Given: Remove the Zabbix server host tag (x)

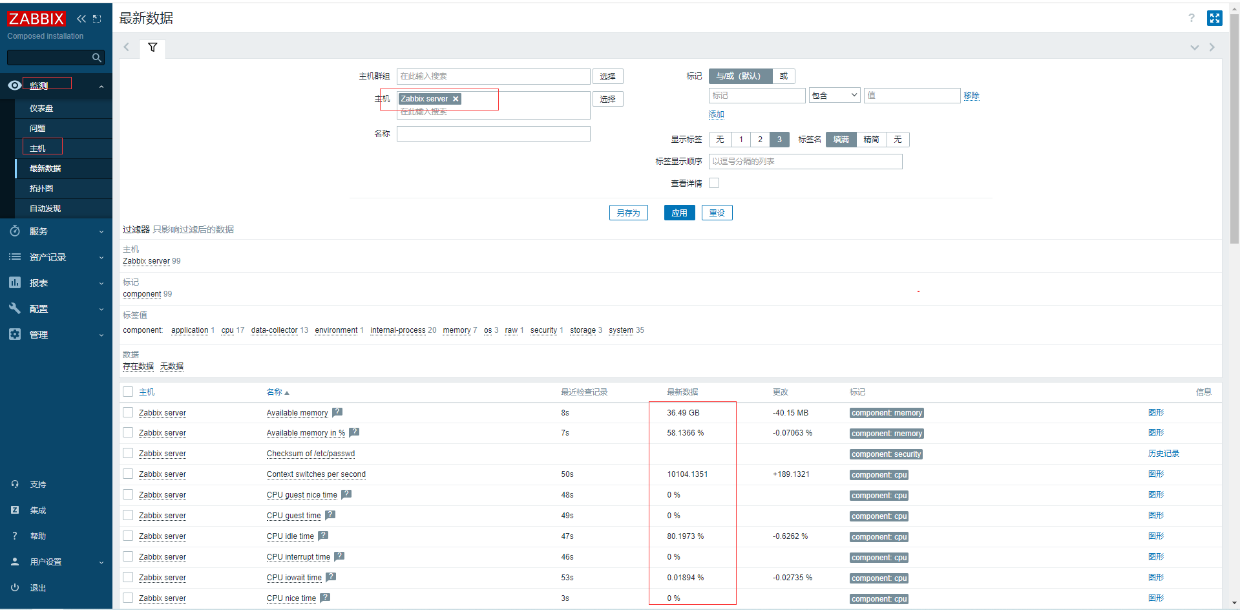Looking at the screenshot, I should tap(456, 99).
